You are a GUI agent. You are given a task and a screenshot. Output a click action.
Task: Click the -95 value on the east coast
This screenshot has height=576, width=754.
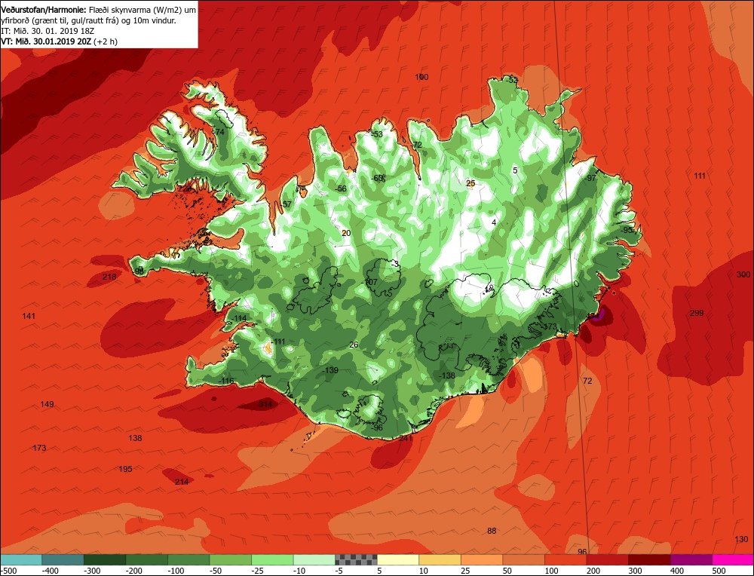coord(627,230)
